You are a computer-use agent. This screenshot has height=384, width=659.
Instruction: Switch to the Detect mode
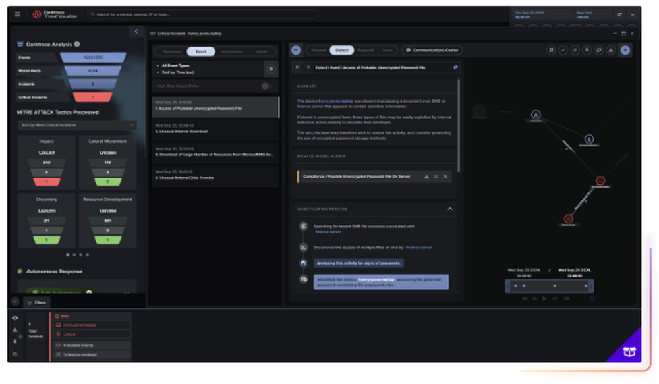click(x=341, y=50)
